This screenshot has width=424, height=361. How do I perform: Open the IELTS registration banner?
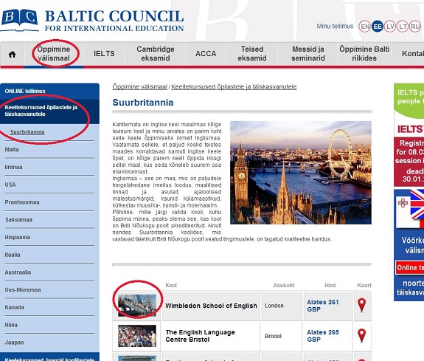coord(409,135)
